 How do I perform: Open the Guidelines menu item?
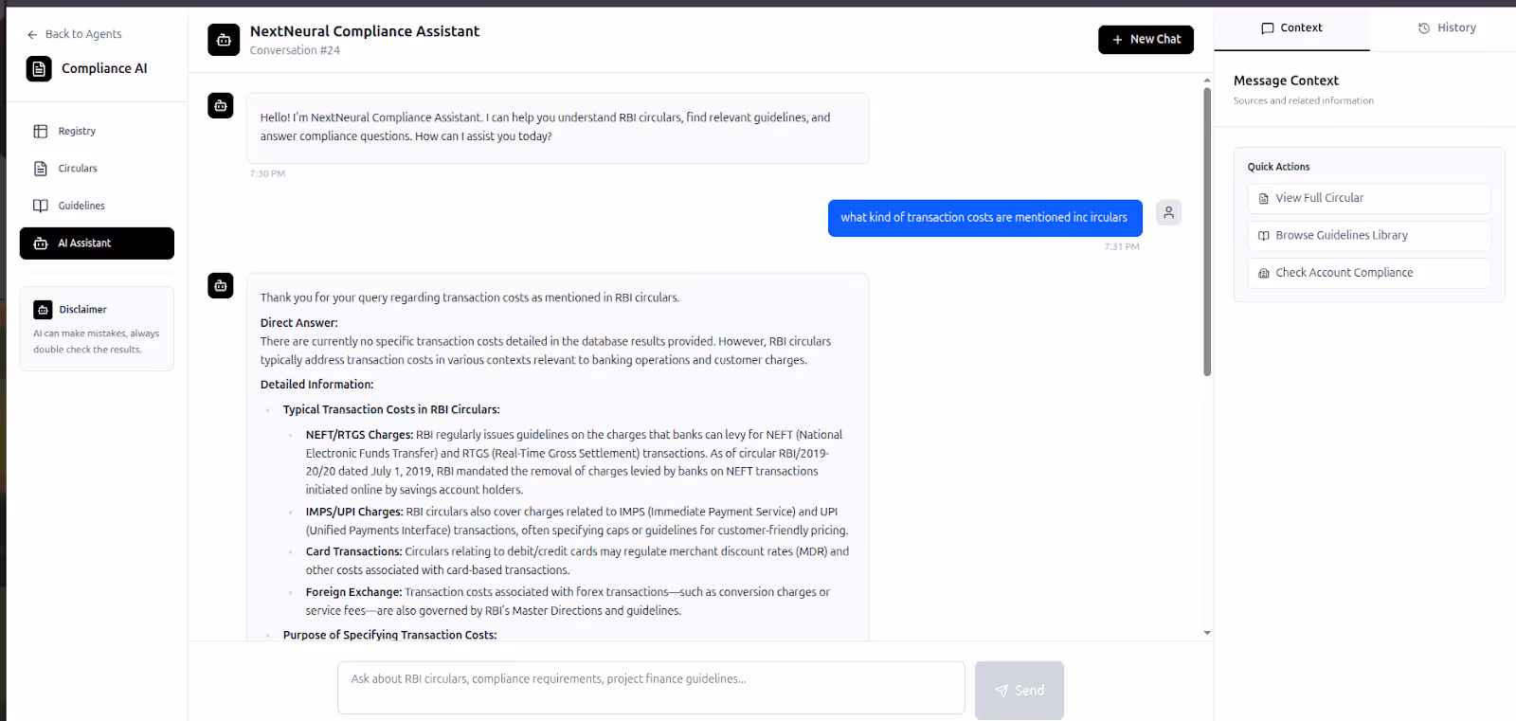(97, 206)
